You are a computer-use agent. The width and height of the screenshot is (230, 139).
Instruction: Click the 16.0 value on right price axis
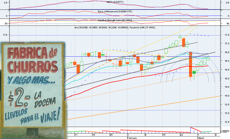click(x=227, y=61)
